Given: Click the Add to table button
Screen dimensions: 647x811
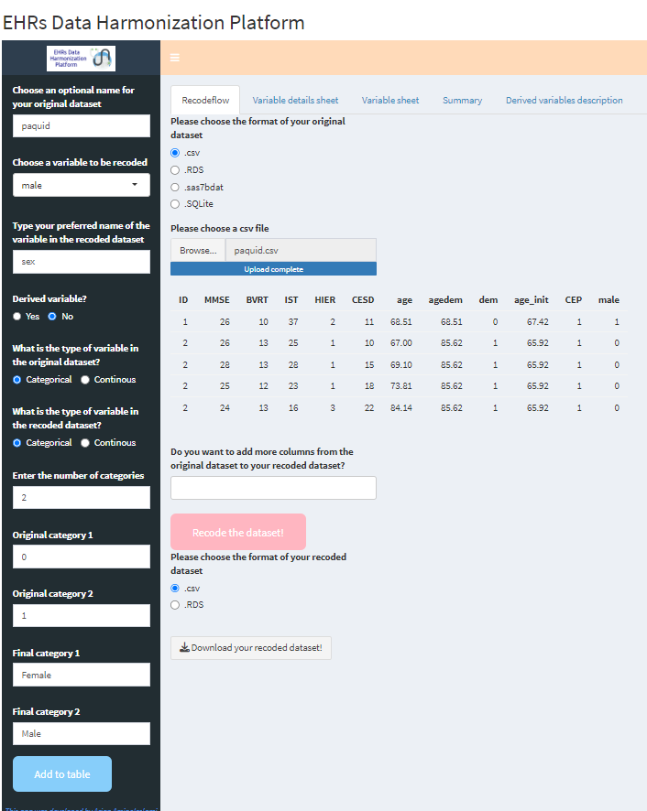Looking at the screenshot, I should tap(62, 773).
